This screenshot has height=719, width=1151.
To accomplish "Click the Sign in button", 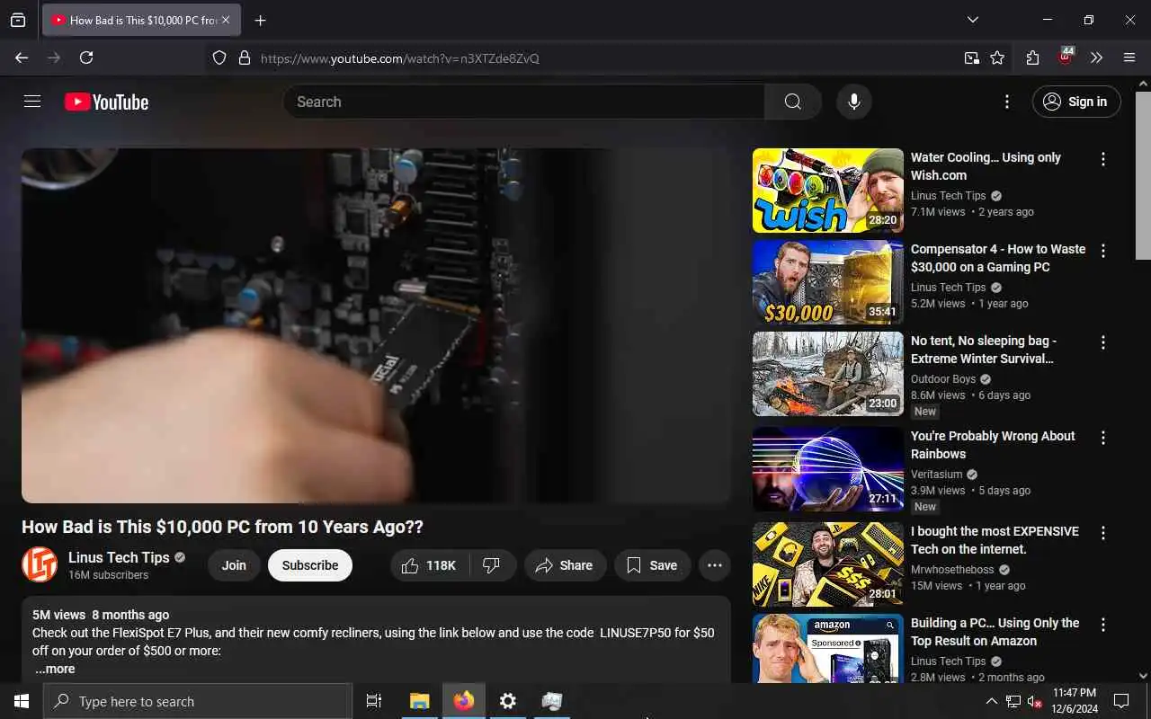I will (1076, 102).
